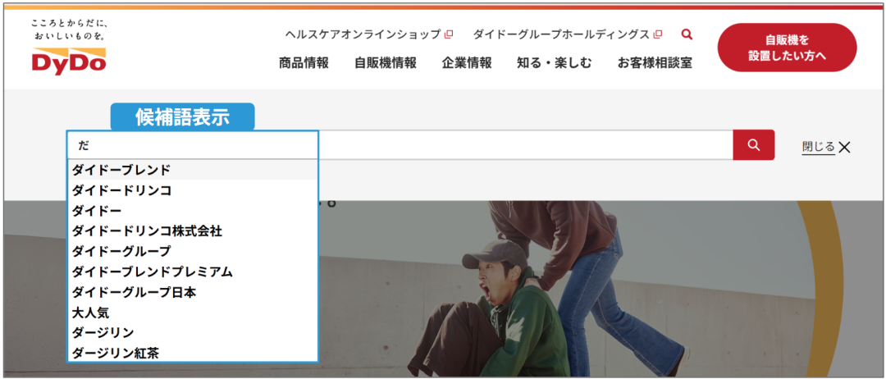Image resolution: width=886 pixels, height=379 pixels.
Task: Click the red search submit button
Action: pyautogui.click(x=753, y=144)
